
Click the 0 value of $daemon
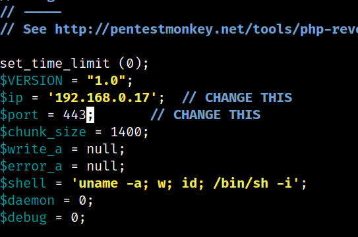[82, 201]
